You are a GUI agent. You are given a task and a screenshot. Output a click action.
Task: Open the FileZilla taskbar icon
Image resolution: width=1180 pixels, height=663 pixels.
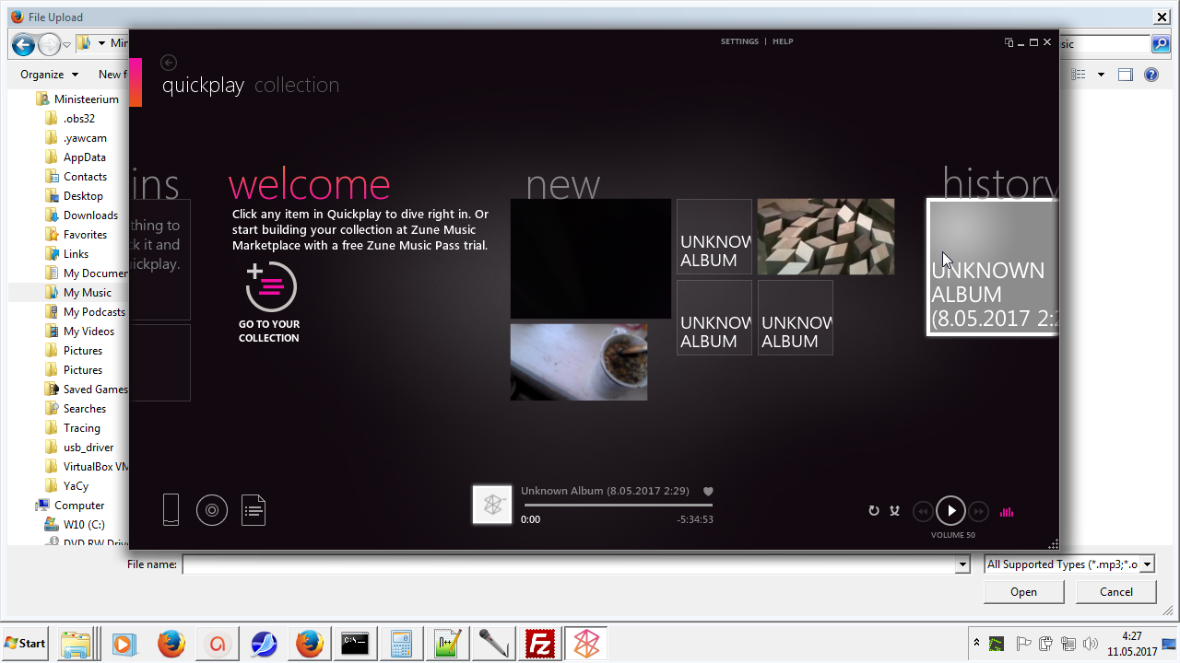tap(539, 644)
